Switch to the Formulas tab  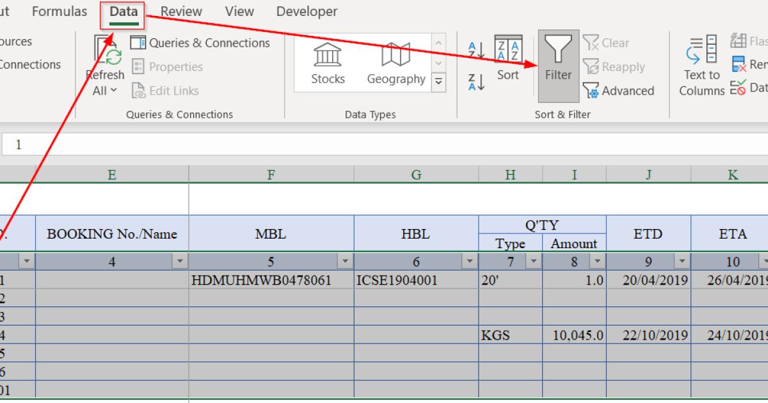tap(59, 11)
